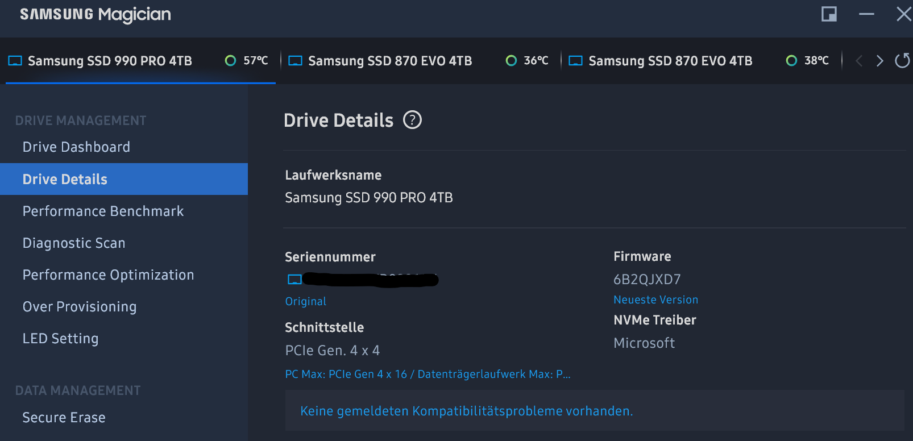Open Drive Dashboard in sidebar
The image size is (913, 441).
[x=124, y=147]
